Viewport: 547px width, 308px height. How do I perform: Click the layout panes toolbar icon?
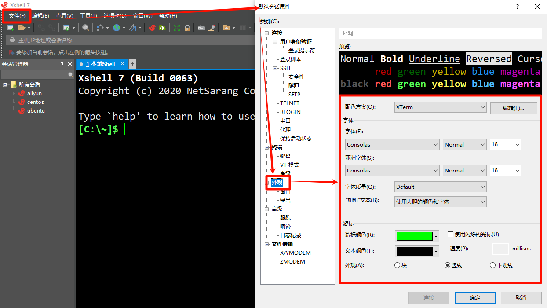tap(243, 28)
